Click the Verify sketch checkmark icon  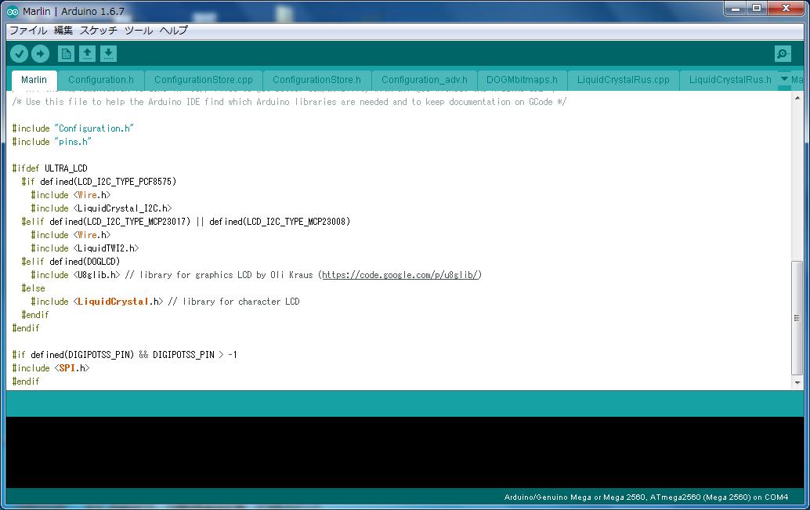[x=19, y=54]
